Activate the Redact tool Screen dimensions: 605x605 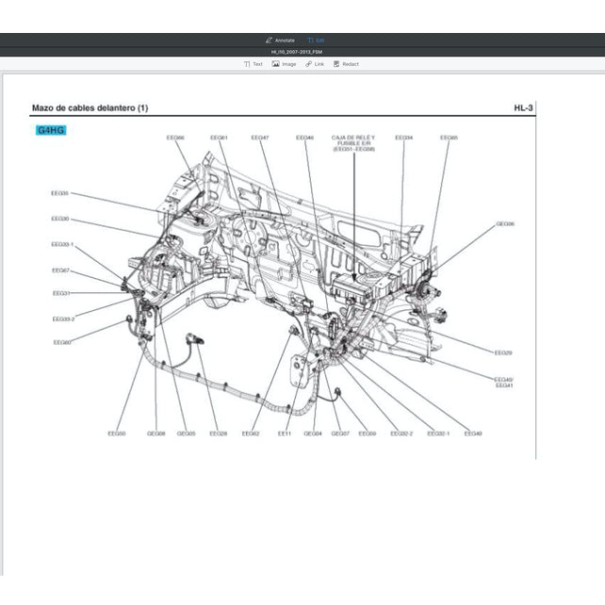[346, 64]
